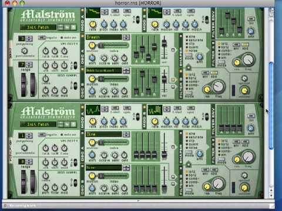Flip Mod A A/B target switch on upper Malström

137,19
